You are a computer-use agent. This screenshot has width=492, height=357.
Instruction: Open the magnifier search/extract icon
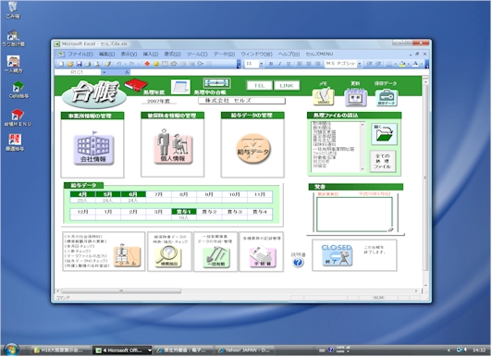tap(168, 257)
